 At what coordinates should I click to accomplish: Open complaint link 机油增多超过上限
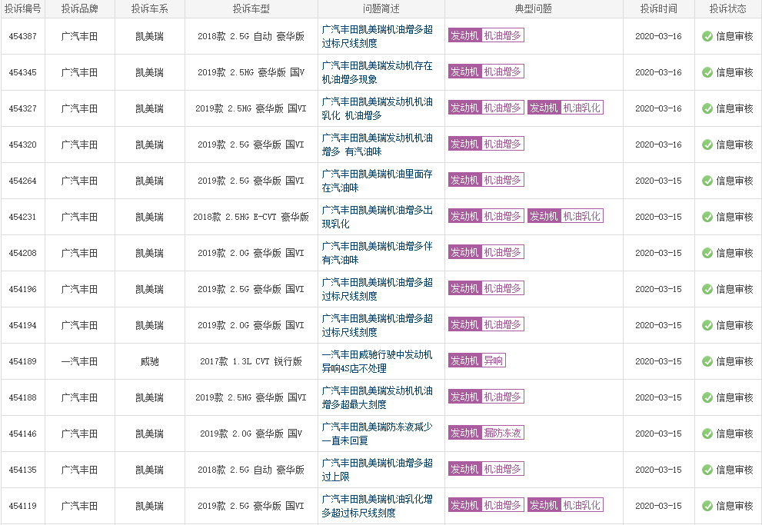[377, 470]
